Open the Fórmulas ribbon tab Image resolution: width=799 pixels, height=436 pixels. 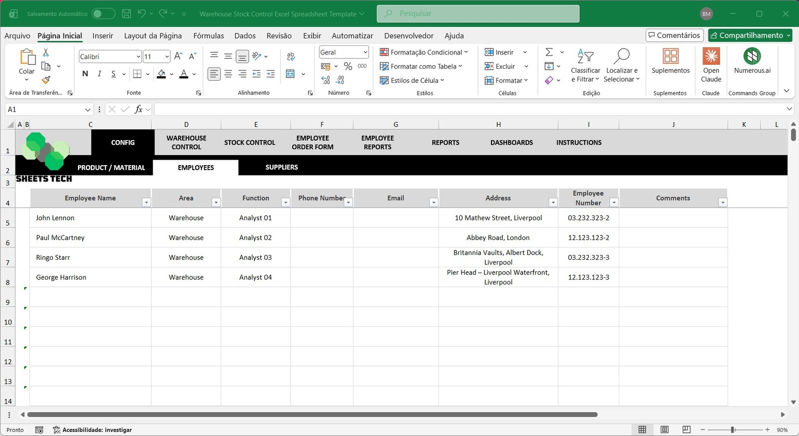[209, 35]
